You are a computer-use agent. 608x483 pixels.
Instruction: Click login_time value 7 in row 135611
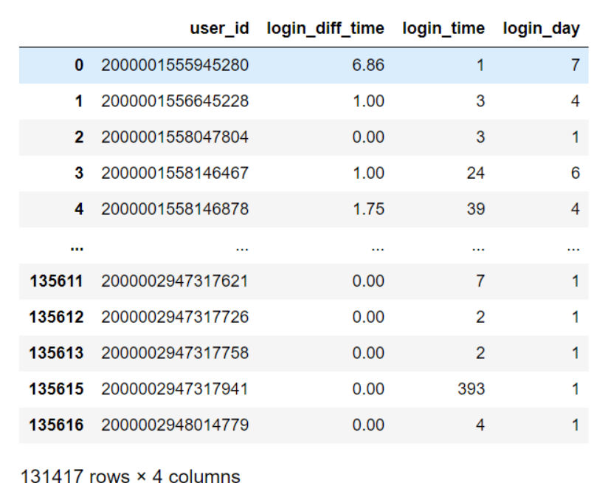pos(480,281)
